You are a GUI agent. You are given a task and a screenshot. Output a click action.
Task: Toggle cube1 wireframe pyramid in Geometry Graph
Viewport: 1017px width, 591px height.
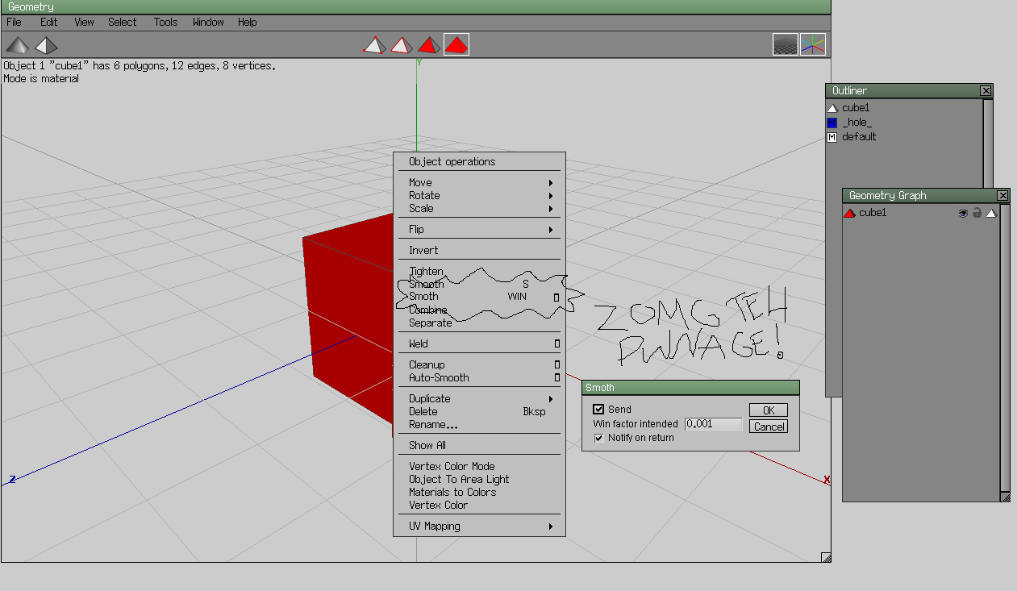pos(991,213)
